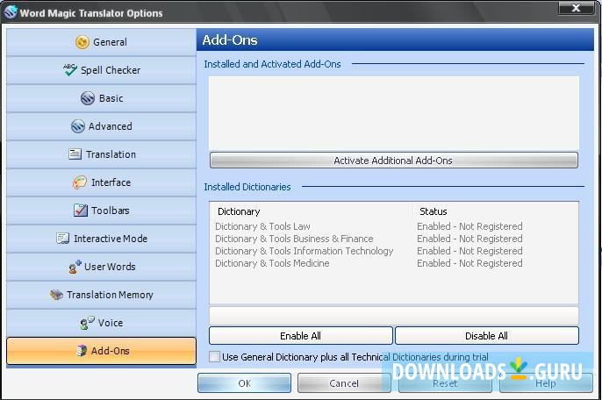Click the Word Magic title bar logo

point(11,12)
